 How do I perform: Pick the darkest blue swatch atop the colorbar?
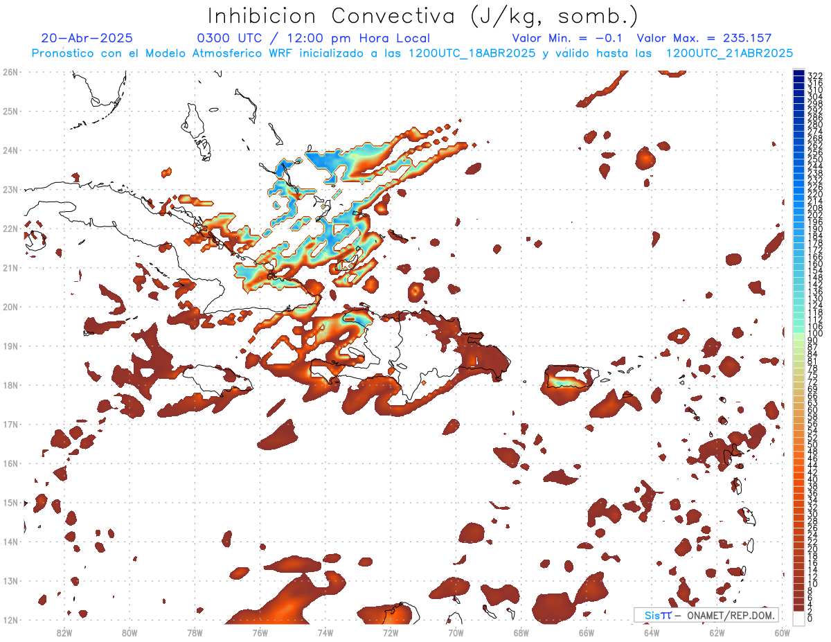click(x=798, y=73)
